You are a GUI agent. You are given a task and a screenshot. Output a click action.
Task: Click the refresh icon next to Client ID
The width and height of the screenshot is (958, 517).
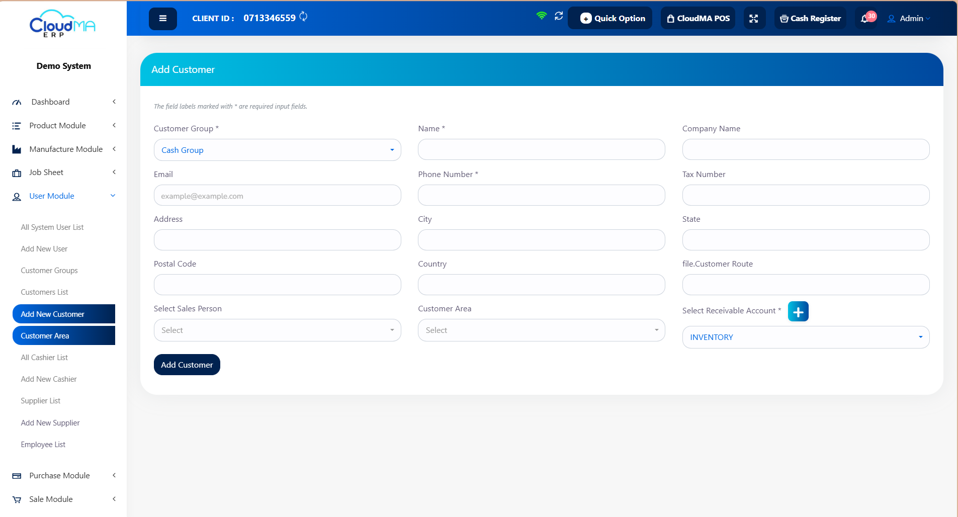pyautogui.click(x=303, y=17)
